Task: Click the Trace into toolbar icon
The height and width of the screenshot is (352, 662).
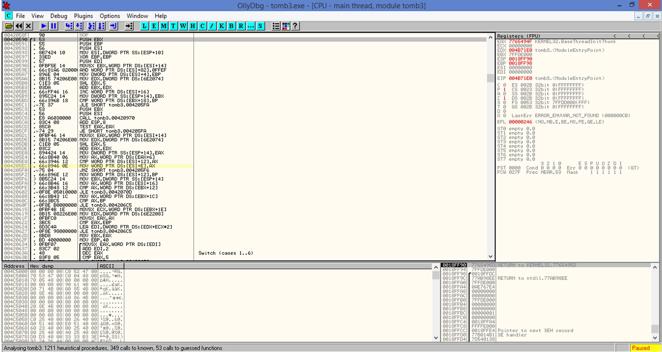Action: pyautogui.click(x=91, y=26)
